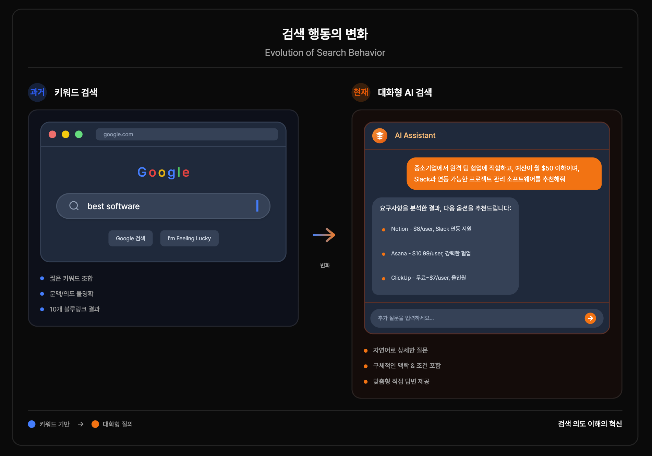Click the blue 과거 circular badge
The height and width of the screenshot is (456, 652).
tap(37, 92)
